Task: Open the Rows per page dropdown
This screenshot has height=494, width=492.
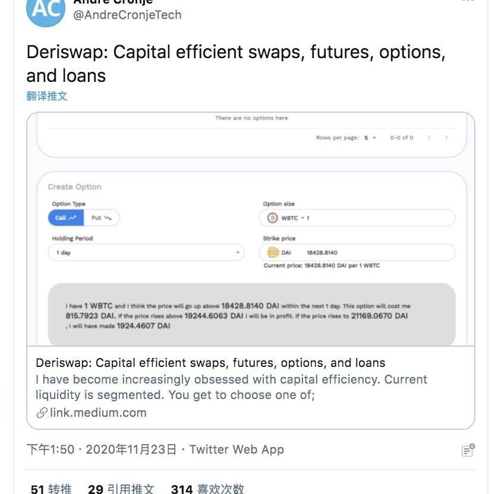Action: point(370,138)
